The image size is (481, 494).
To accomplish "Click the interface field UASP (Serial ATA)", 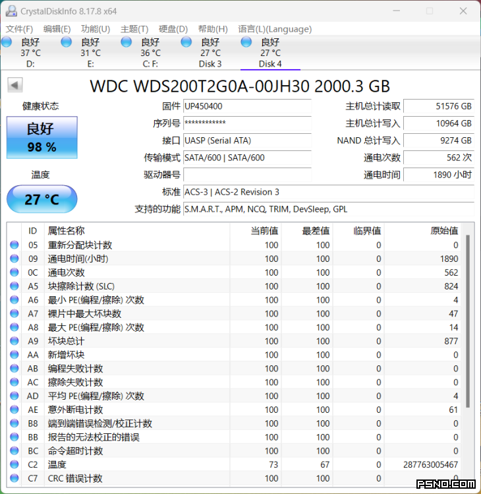I will tap(248, 140).
